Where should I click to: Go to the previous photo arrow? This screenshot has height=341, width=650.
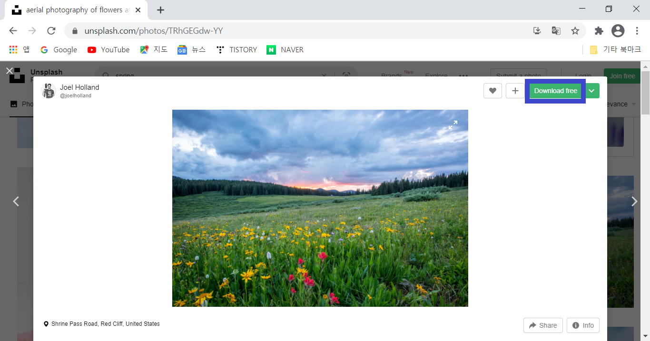(x=16, y=201)
